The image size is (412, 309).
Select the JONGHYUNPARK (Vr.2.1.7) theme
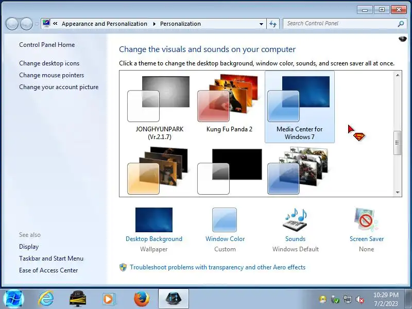[x=160, y=107]
